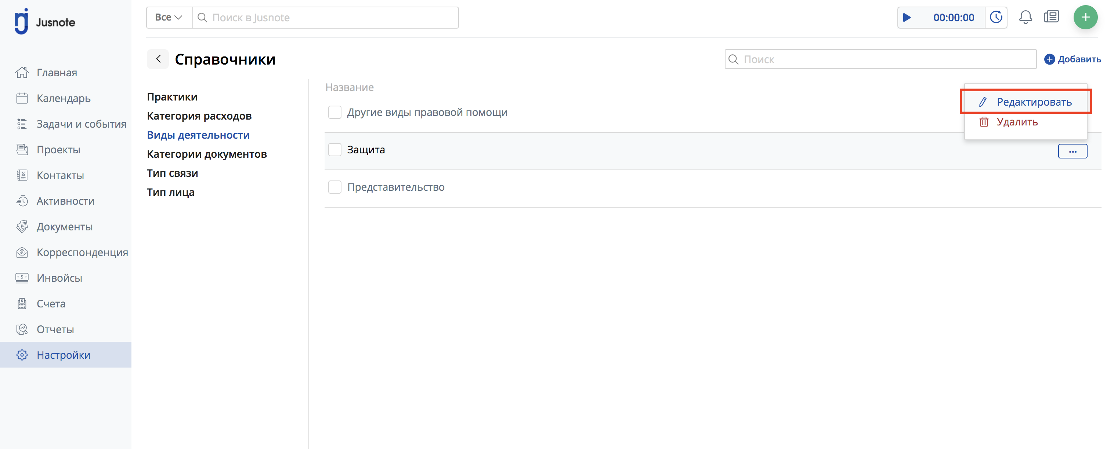Open the news feed icon
This screenshot has height=449, width=1114.
[1051, 17]
